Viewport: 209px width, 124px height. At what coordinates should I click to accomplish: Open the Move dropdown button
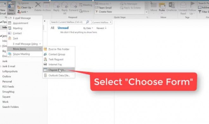pos(154,8)
